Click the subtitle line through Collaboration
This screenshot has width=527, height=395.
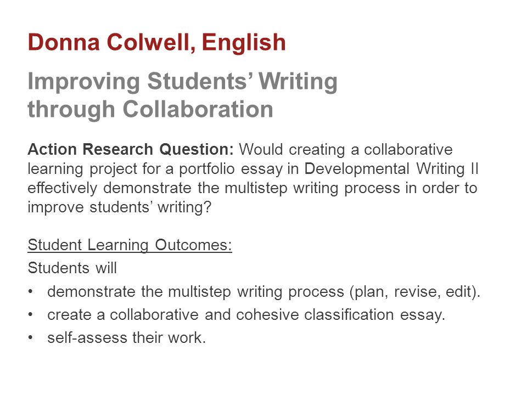click(150, 110)
